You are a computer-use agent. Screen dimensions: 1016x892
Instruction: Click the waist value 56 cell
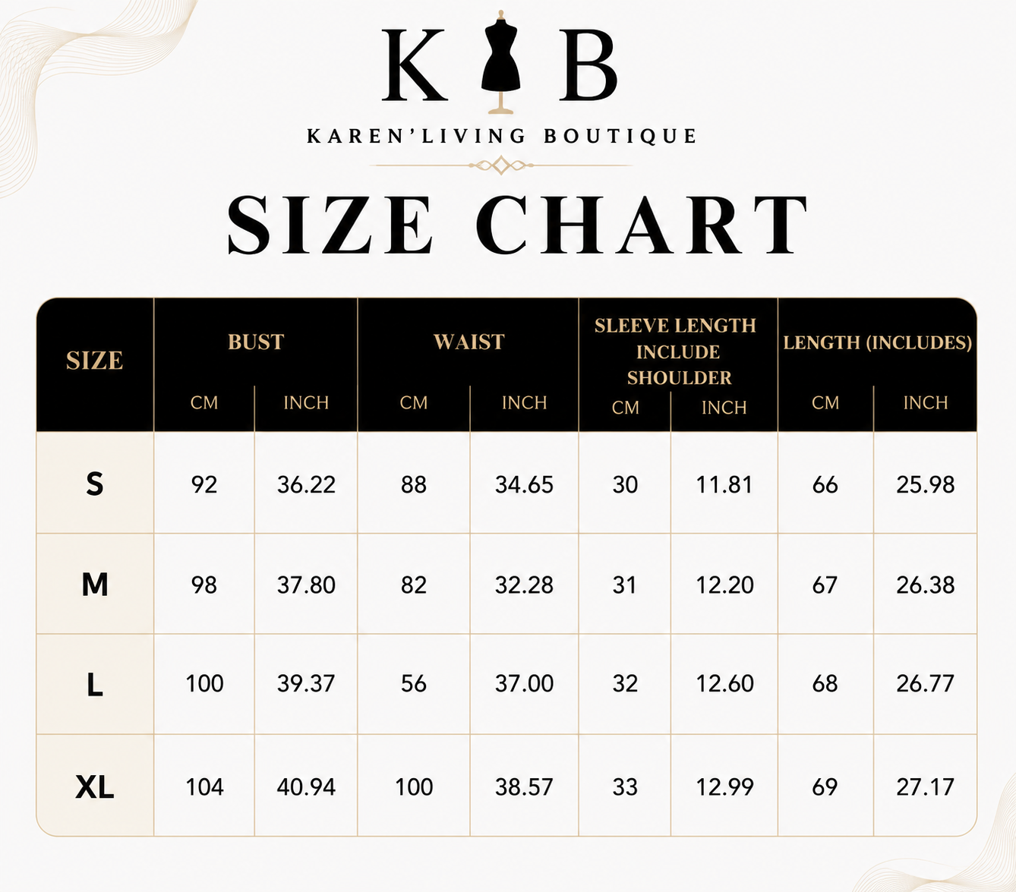coord(414,684)
